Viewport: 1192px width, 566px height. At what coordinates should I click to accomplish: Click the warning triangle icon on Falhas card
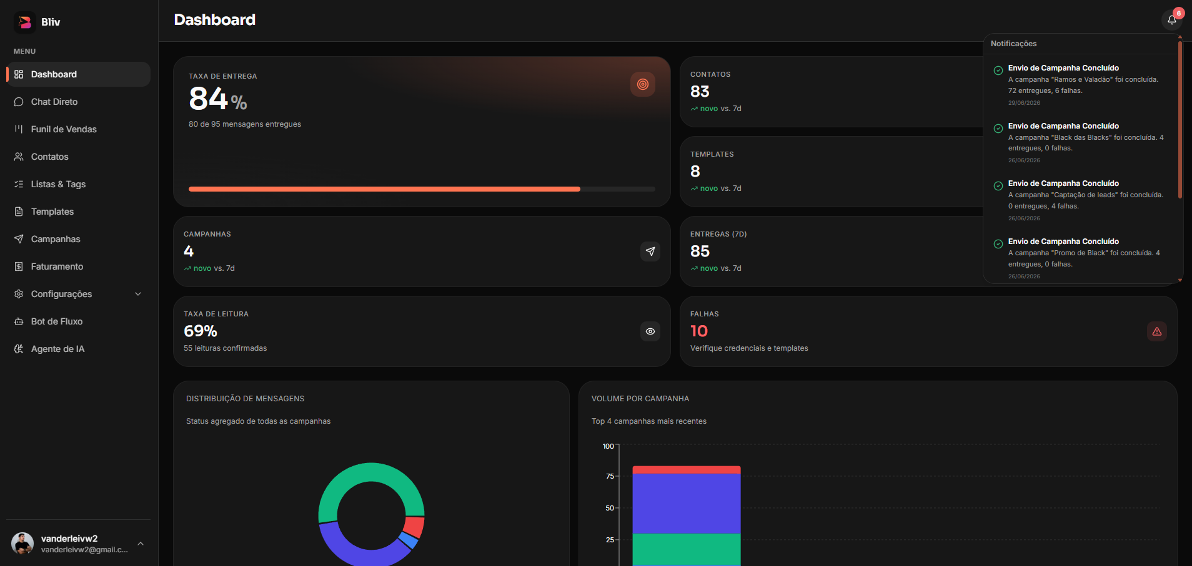click(x=1157, y=331)
